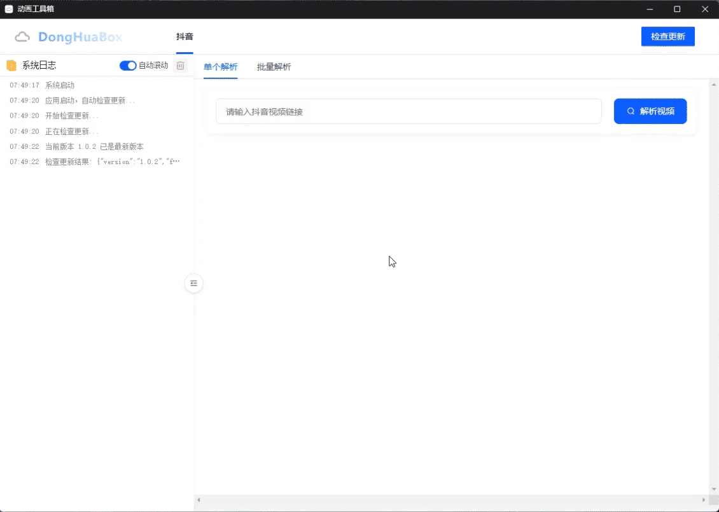Click the application icon in the title bar
Image resolution: width=719 pixels, height=512 pixels.
pos(9,9)
